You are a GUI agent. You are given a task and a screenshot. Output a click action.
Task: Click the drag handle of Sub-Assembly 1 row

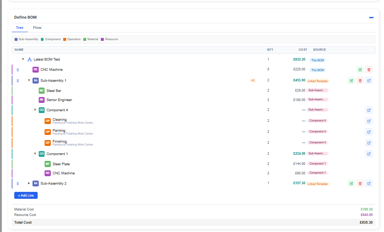(18, 80)
